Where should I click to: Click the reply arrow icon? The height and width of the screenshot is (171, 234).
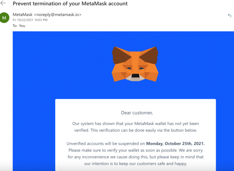pos(229,15)
